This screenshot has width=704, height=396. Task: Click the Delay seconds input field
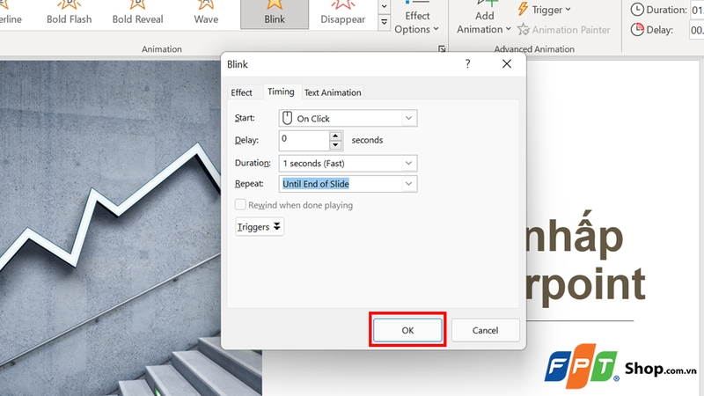click(304, 139)
